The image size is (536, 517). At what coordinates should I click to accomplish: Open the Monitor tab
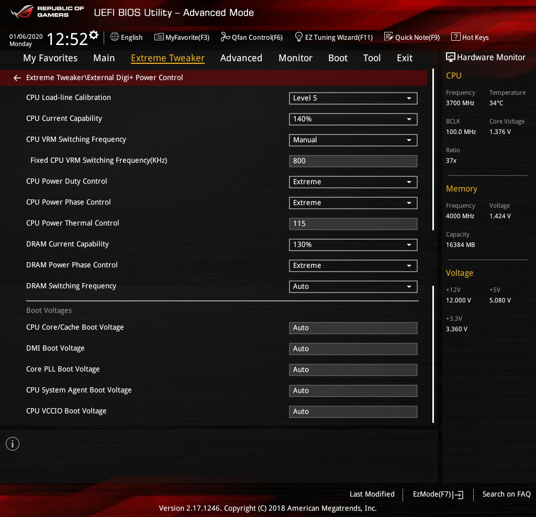tap(295, 58)
